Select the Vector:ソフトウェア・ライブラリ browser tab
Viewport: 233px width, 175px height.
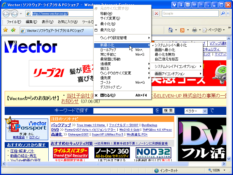click(x=57, y=31)
